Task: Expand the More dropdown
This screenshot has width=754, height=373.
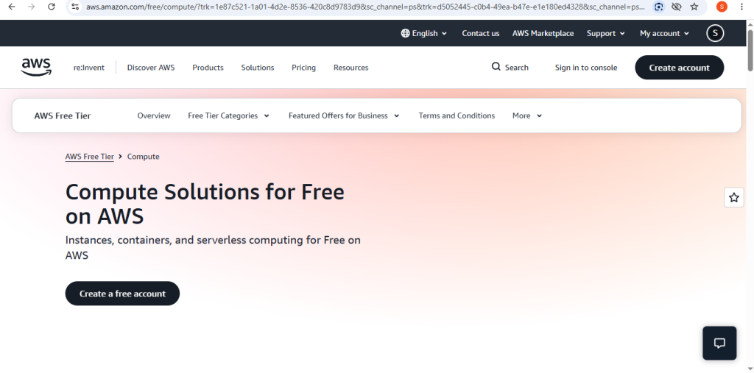Action: [527, 116]
